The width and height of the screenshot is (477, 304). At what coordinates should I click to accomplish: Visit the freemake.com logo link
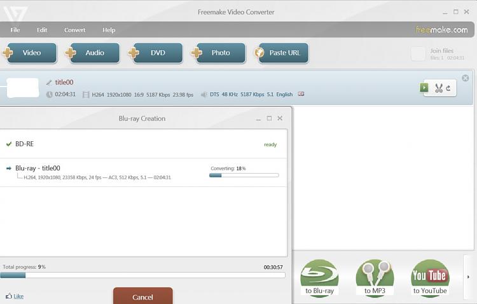click(x=442, y=29)
